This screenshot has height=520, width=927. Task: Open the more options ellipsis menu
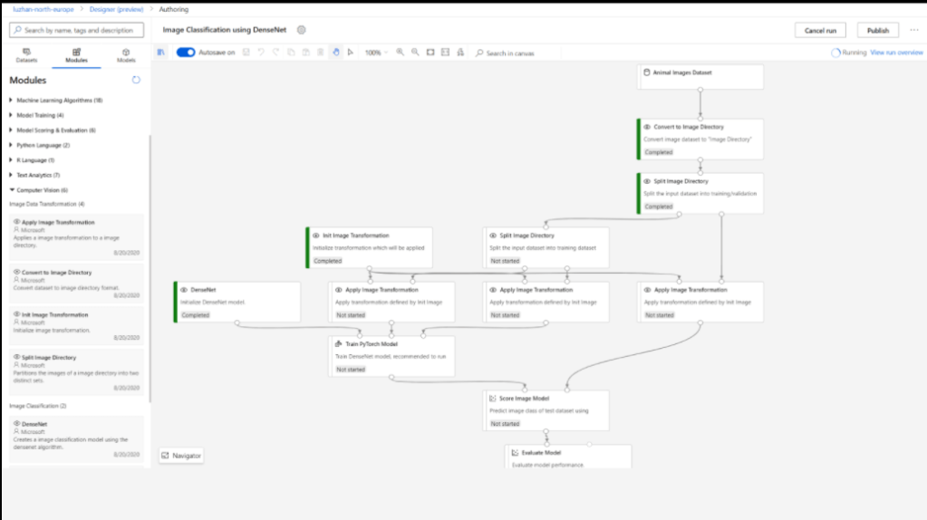pyautogui.click(x=913, y=30)
